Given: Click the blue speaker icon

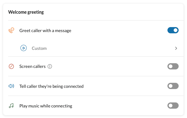Looking at the screenshot, I should (11, 86).
